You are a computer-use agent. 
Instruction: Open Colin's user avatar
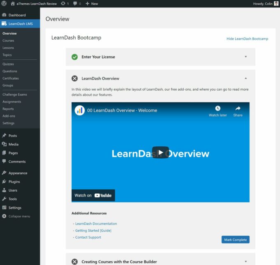[276, 4]
